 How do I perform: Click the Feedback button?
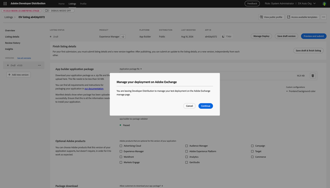click(252, 4)
